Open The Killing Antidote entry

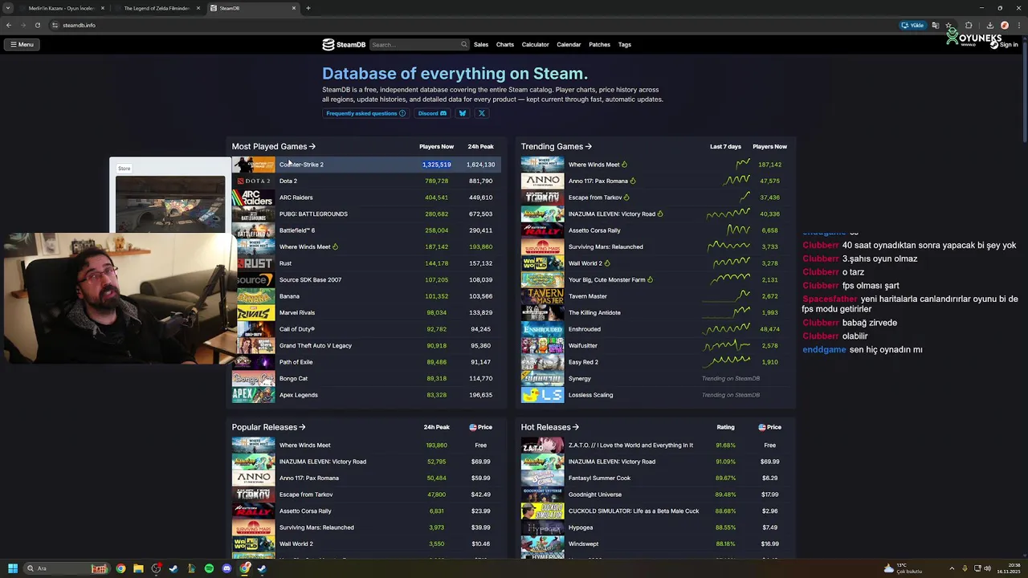594,312
